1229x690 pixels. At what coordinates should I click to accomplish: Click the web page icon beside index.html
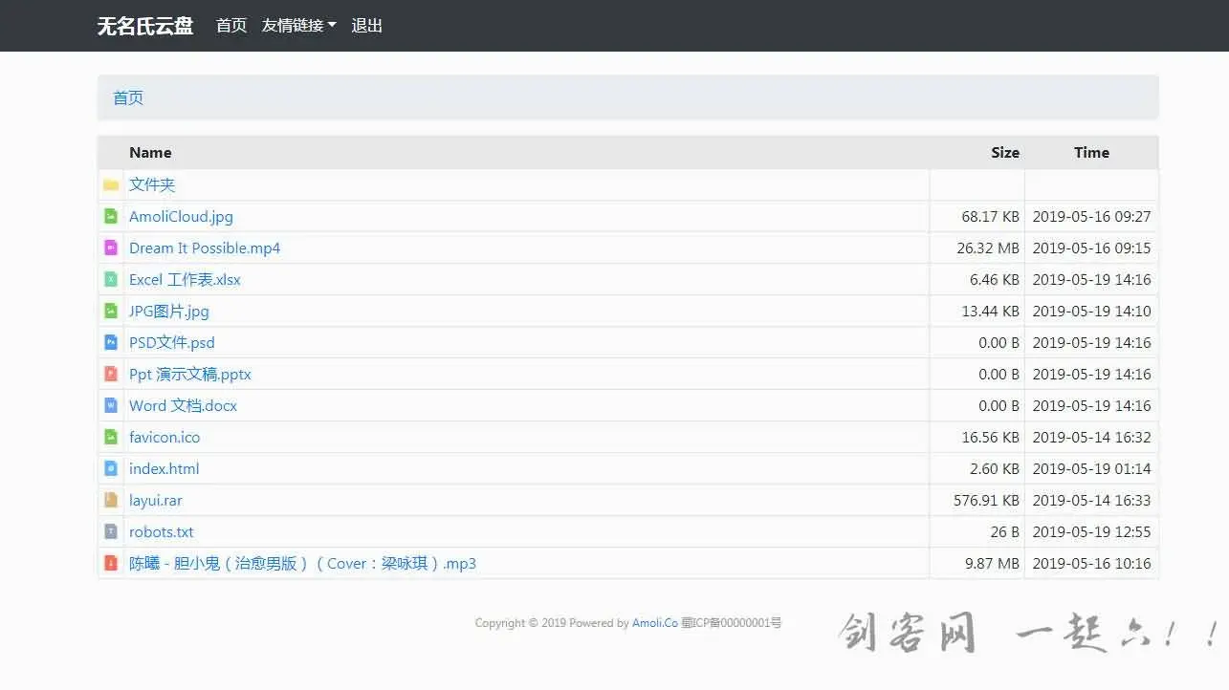(x=111, y=468)
